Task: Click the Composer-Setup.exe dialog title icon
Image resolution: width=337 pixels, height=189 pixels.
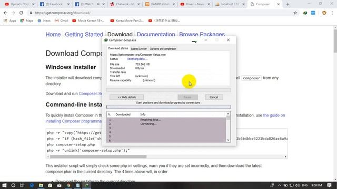Action: click(x=105, y=40)
